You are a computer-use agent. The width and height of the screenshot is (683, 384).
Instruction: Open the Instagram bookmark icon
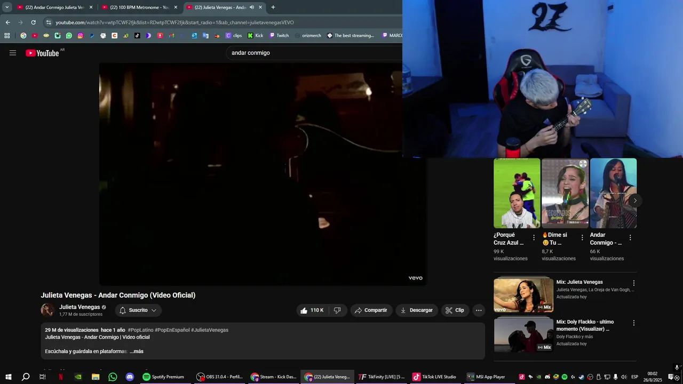80,36
